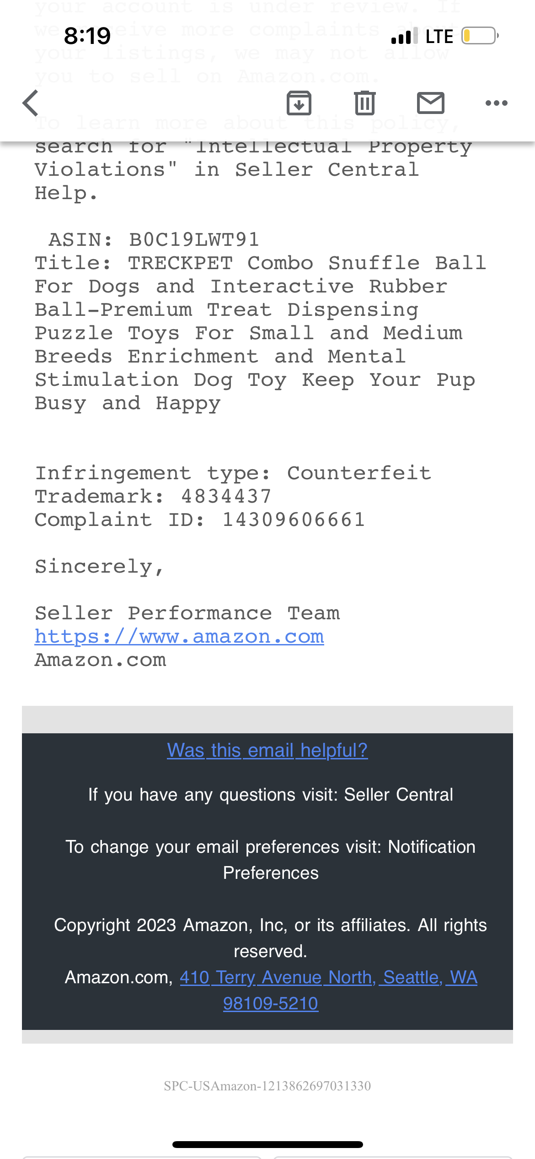Tap the LTE network indicator

pyautogui.click(x=439, y=36)
